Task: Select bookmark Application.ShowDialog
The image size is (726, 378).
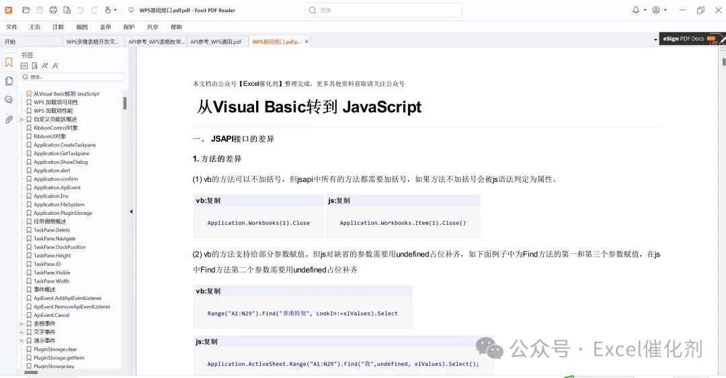Action: click(61, 162)
